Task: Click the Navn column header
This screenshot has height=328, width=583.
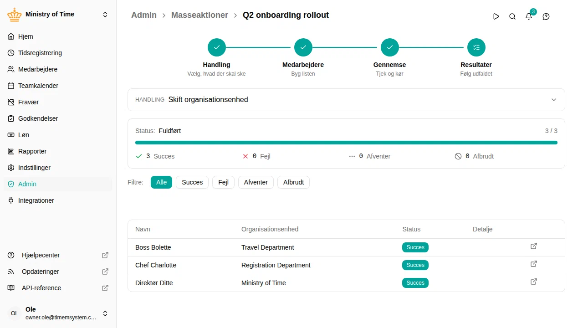Action: coord(143,229)
